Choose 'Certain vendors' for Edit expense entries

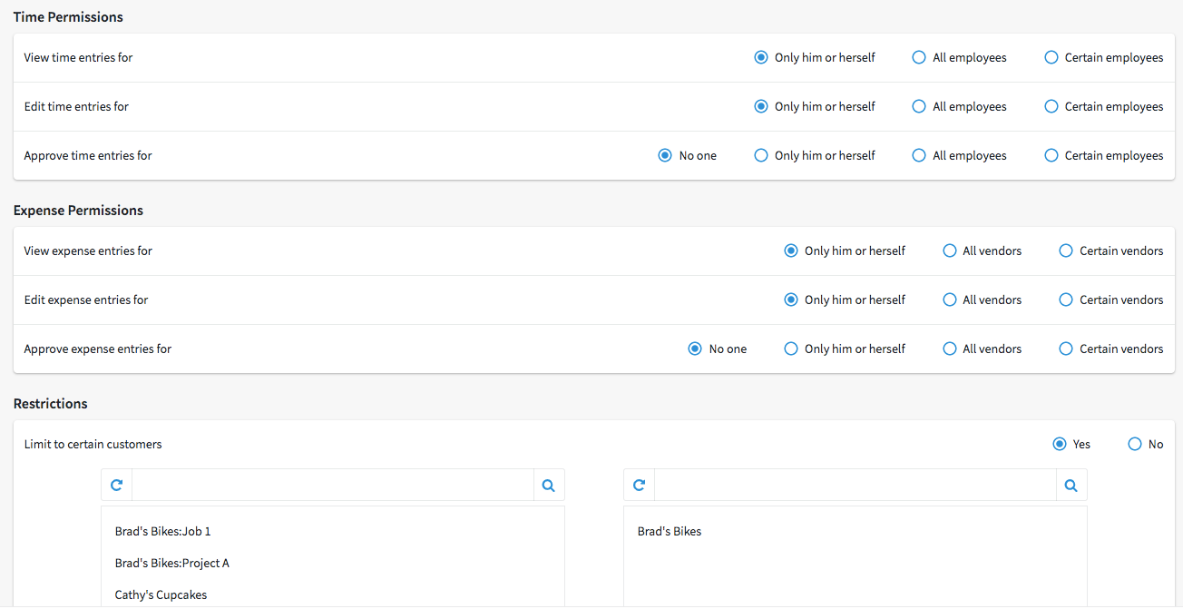1066,300
